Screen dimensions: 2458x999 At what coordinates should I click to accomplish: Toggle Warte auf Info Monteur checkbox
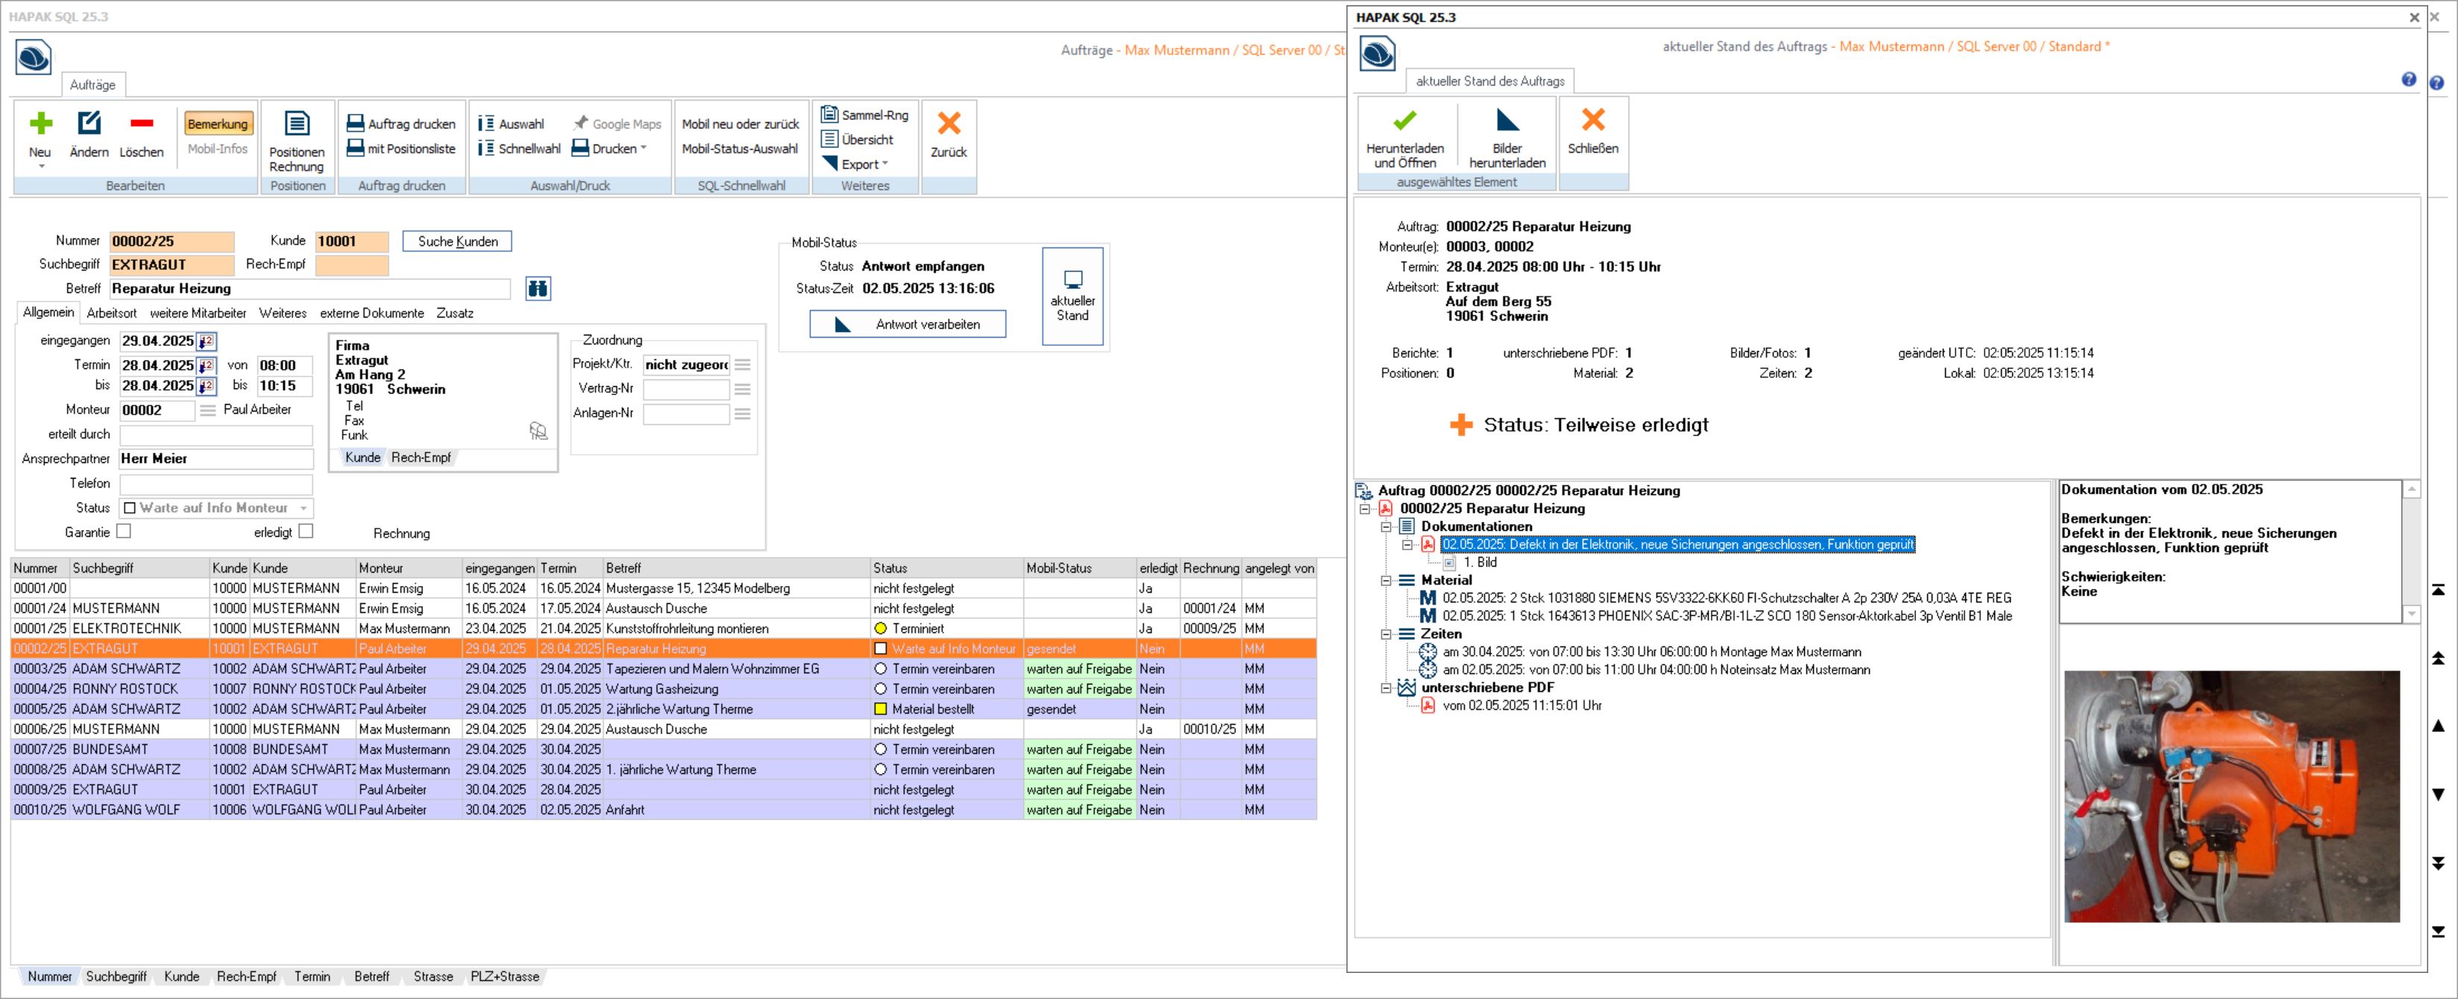coord(130,508)
